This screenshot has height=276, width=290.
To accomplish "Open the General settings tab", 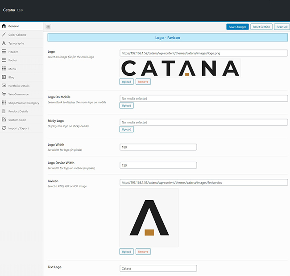I will [21, 26].
